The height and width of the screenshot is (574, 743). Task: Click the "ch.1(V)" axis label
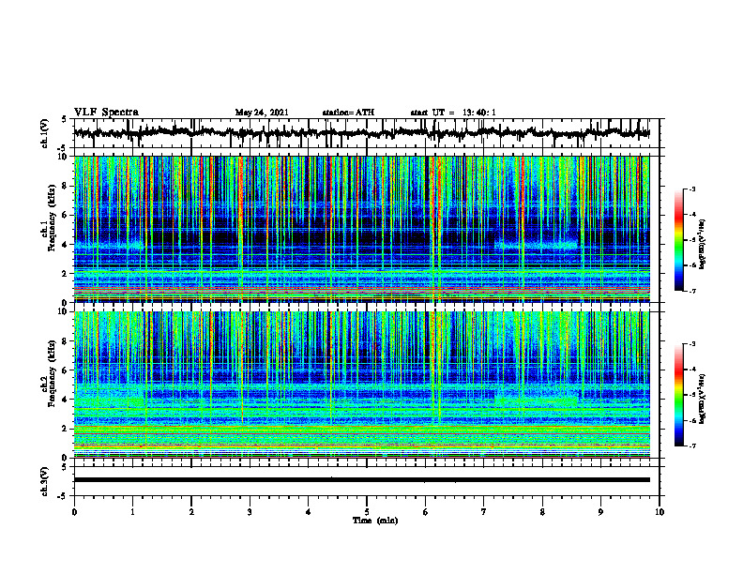pos(45,133)
